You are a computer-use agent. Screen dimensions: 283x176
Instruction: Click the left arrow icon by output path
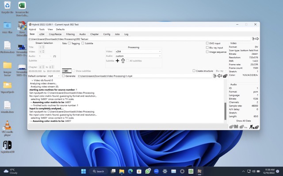(x=220, y=76)
